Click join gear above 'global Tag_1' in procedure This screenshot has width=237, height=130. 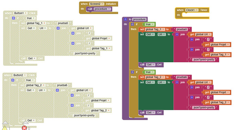[x=192, y=50]
